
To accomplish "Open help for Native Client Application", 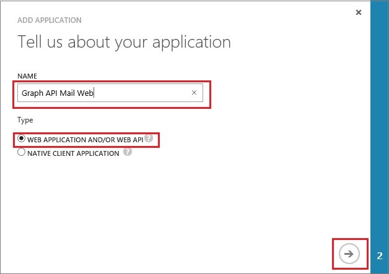I will pyautogui.click(x=128, y=152).
